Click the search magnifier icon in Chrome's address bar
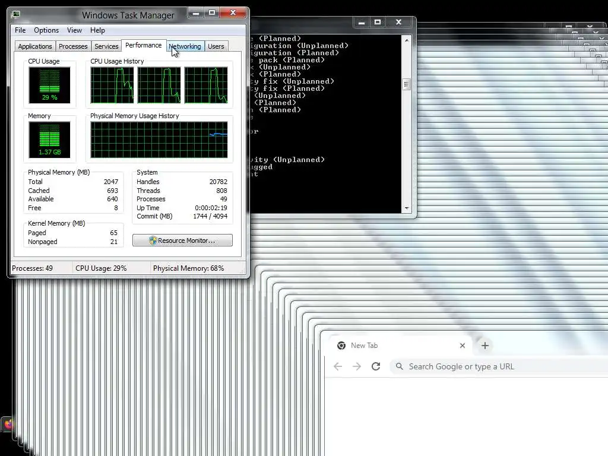 (400, 366)
